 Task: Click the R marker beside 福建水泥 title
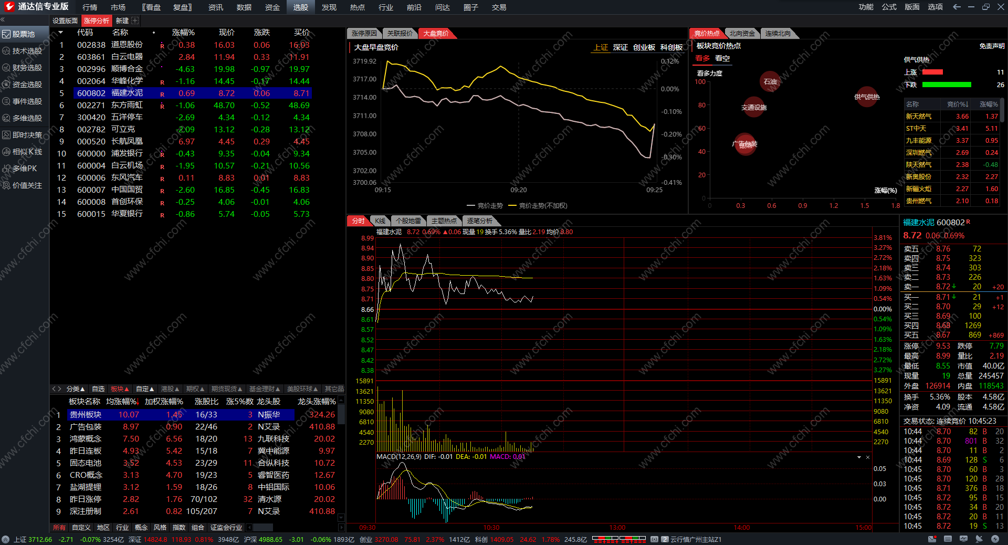tap(968, 222)
